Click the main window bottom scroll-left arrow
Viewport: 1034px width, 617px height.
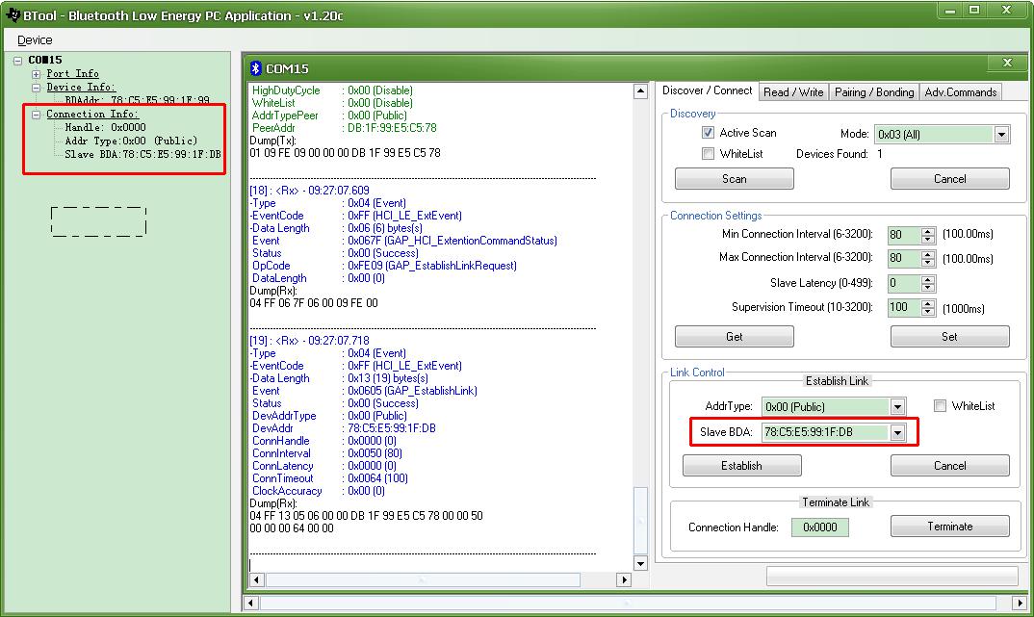251,603
